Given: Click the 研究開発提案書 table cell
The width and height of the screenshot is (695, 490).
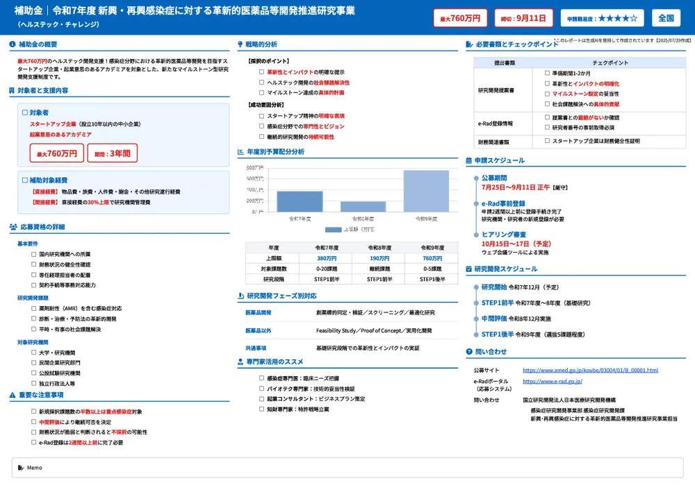Looking at the screenshot, I should (502, 90).
